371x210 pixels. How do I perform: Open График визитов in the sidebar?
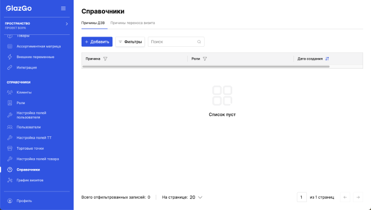tap(30, 180)
